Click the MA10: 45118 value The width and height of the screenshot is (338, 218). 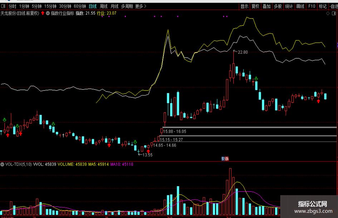[122, 164]
